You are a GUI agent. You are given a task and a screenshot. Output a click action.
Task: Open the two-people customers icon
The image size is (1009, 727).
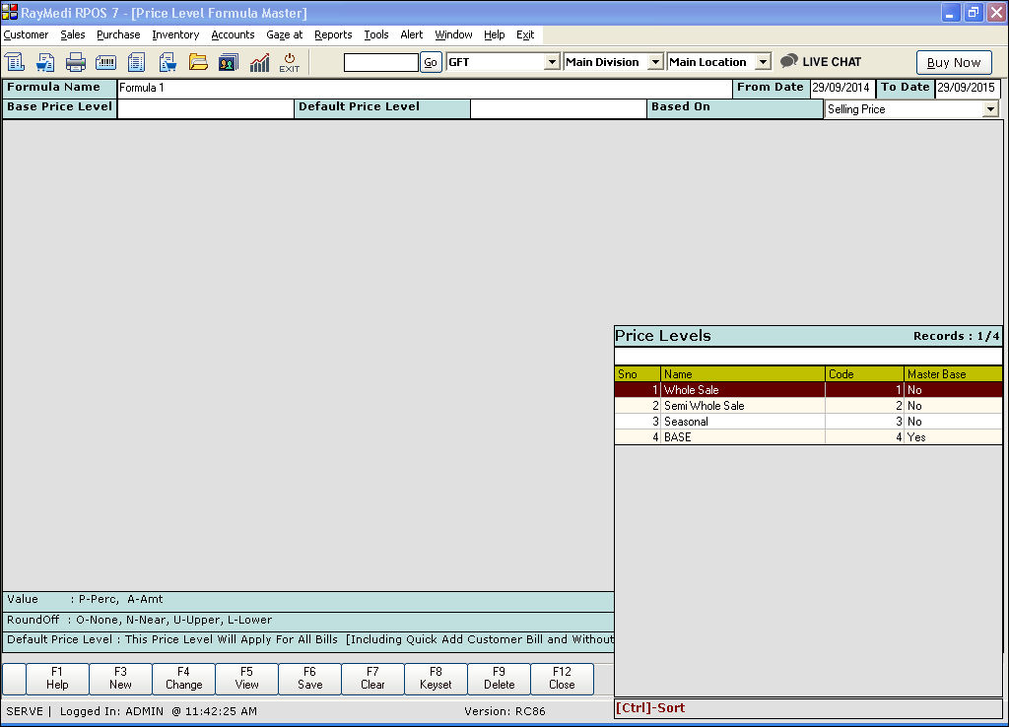[229, 62]
